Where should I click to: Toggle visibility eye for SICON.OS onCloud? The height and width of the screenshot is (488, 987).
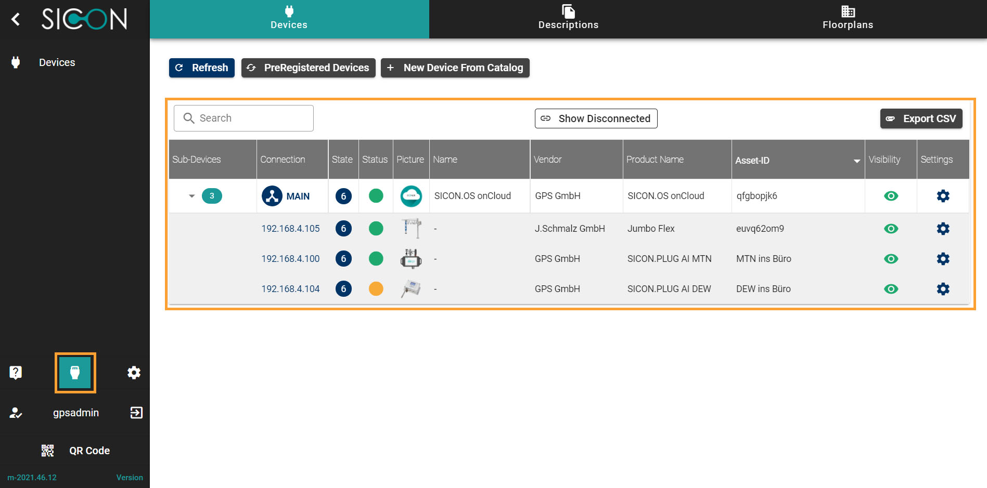891,196
